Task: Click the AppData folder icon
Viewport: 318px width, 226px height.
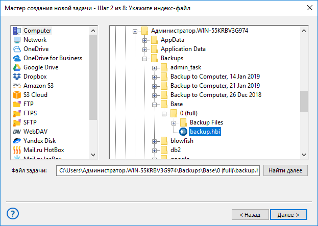Action: (x=154, y=40)
